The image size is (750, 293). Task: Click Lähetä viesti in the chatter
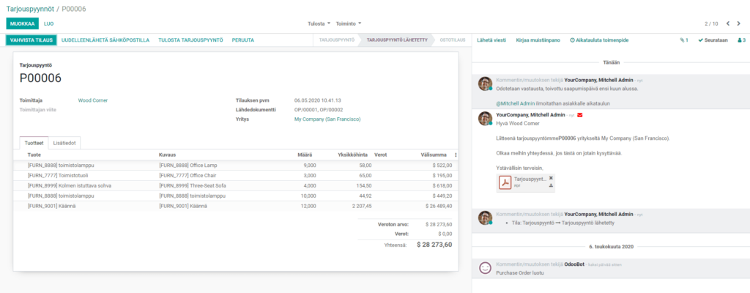tap(491, 40)
